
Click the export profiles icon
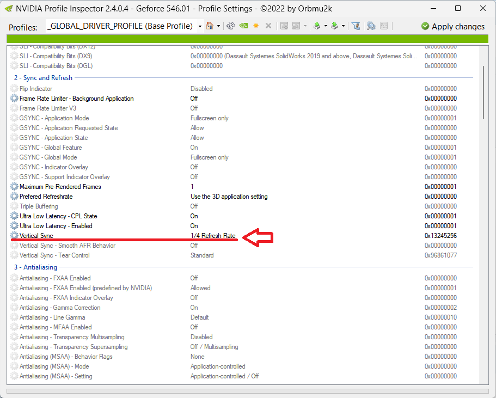point(317,26)
